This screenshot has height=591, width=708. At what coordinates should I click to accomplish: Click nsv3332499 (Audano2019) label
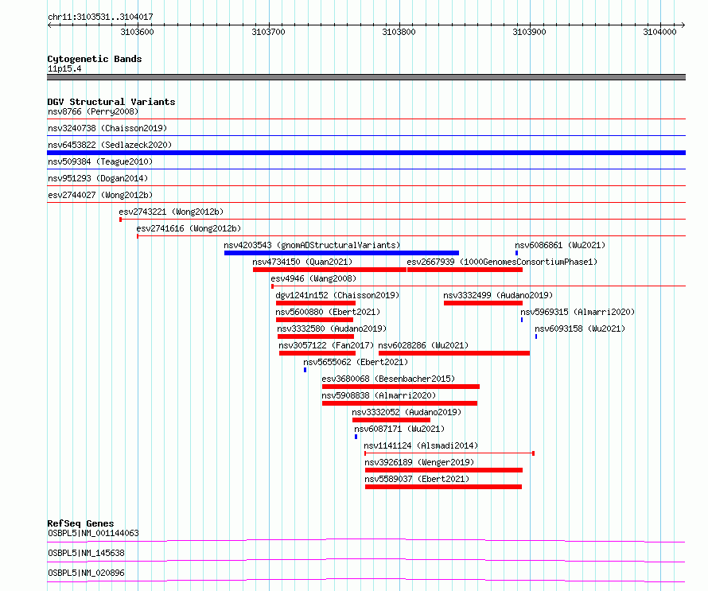[498, 295]
